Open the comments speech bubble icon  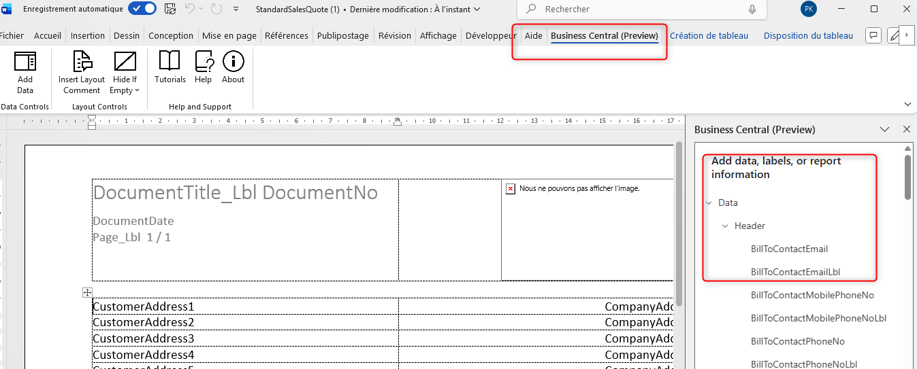(873, 36)
